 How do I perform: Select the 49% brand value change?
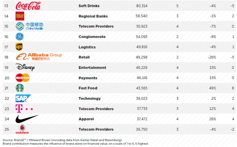(x=213, y=88)
